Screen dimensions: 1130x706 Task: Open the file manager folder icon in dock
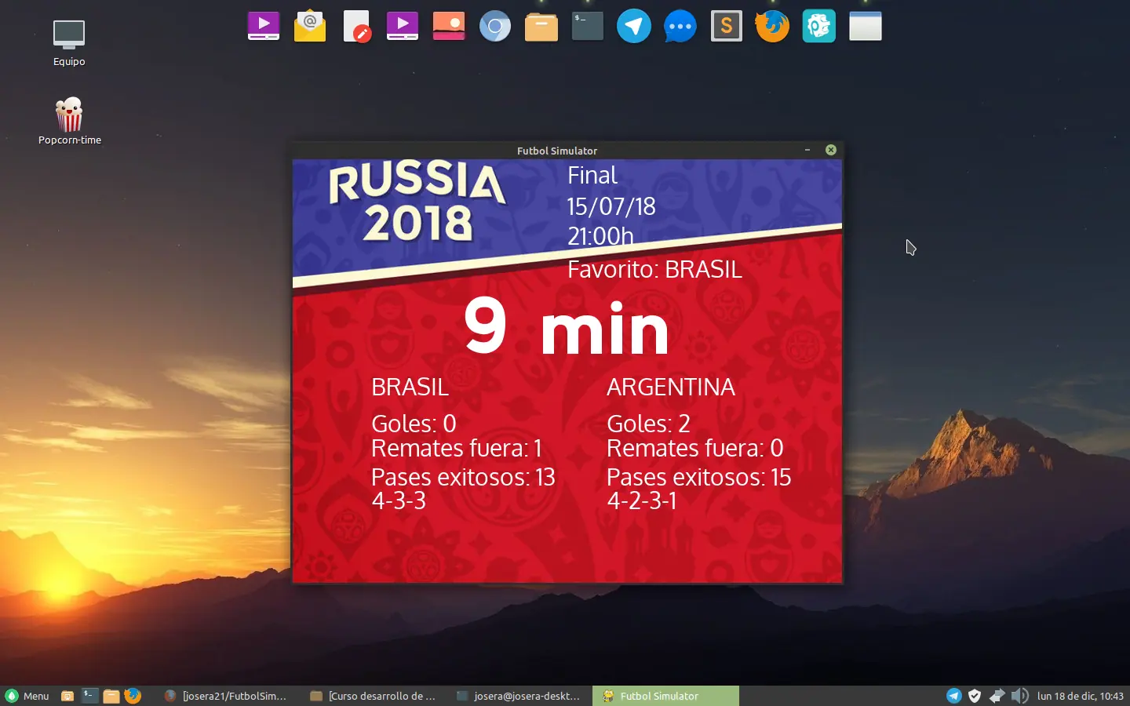click(x=541, y=27)
